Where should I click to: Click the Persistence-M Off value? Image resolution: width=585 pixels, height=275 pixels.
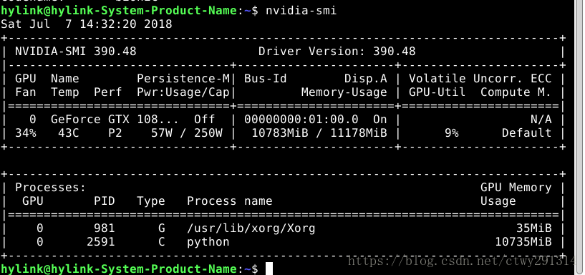point(205,120)
